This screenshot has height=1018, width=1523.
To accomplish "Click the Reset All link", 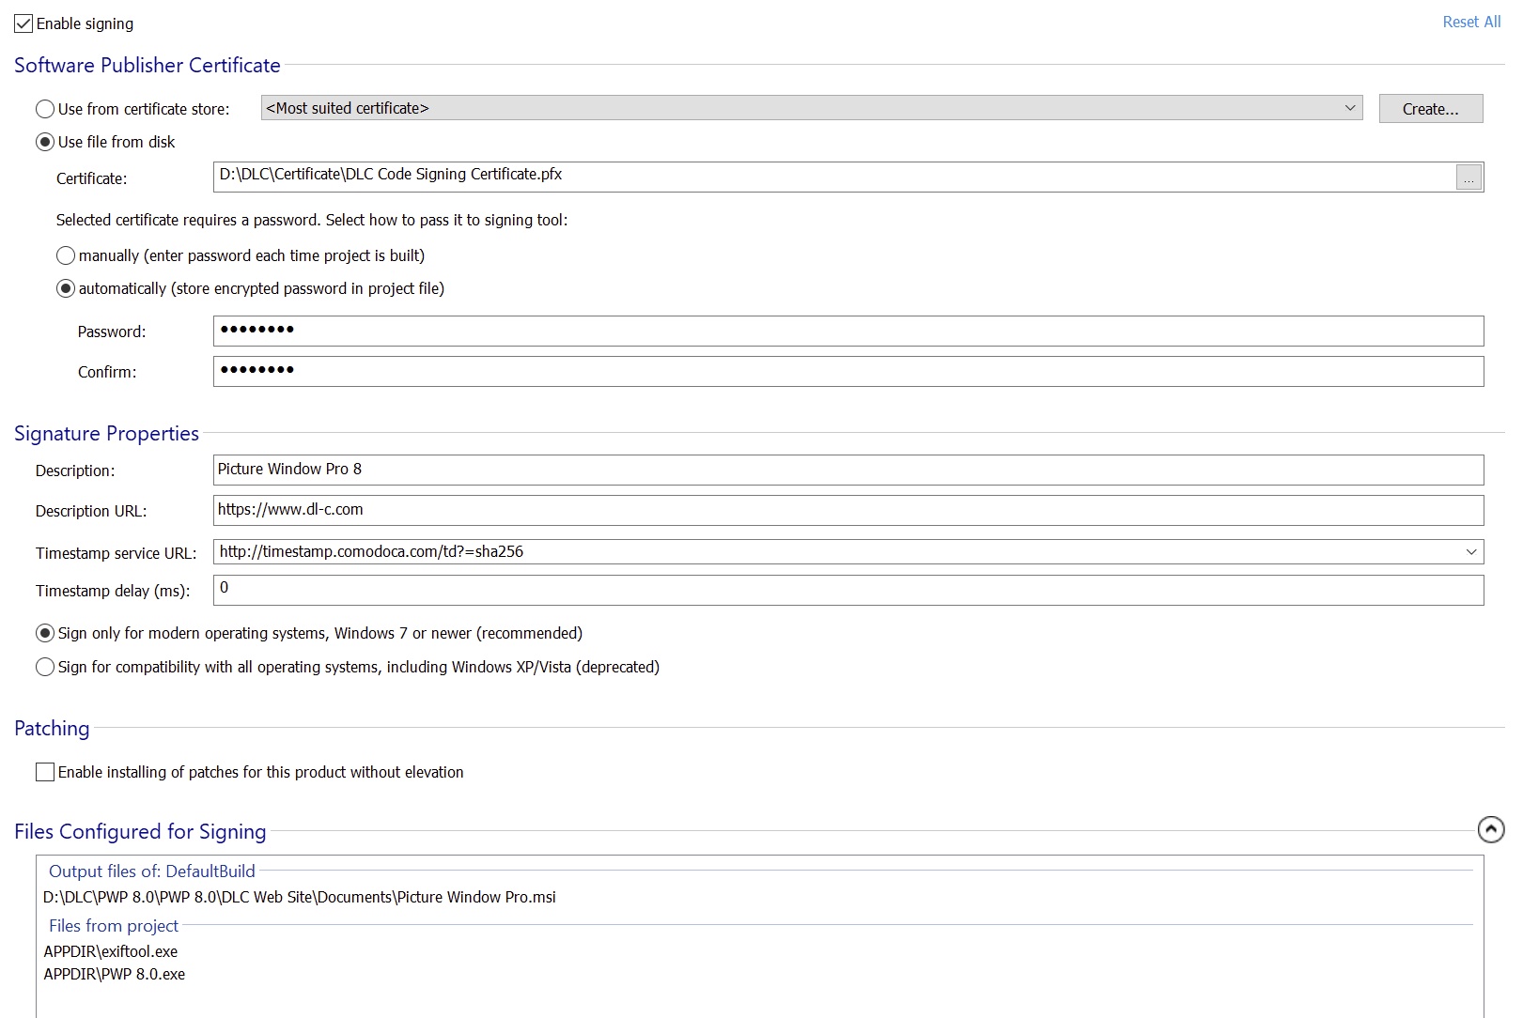I will click(x=1470, y=22).
